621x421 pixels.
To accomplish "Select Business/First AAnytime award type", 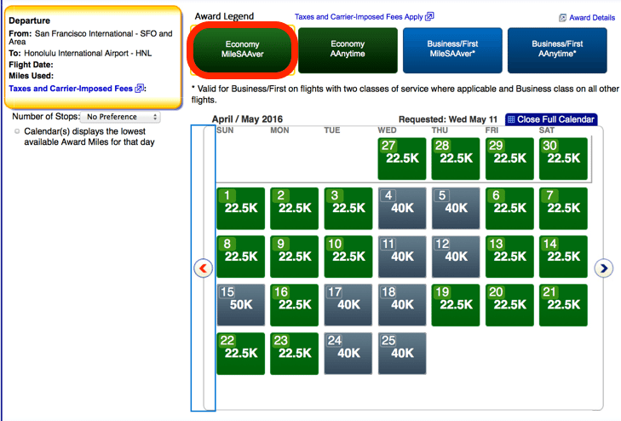I will tap(557, 50).
